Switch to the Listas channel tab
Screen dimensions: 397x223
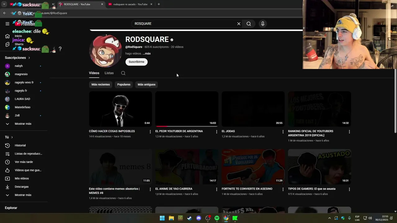pos(109,73)
